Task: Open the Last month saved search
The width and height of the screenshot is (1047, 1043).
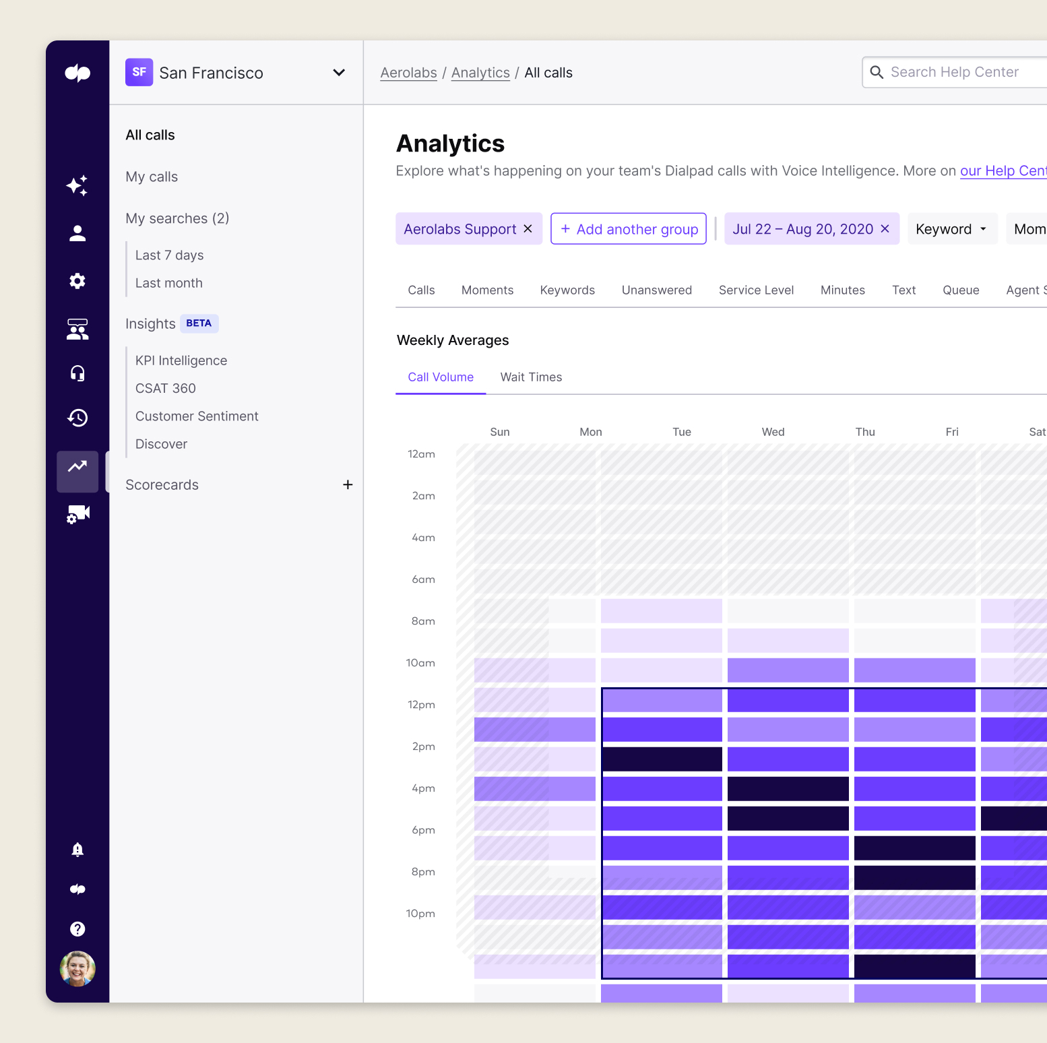Action: point(168,283)
